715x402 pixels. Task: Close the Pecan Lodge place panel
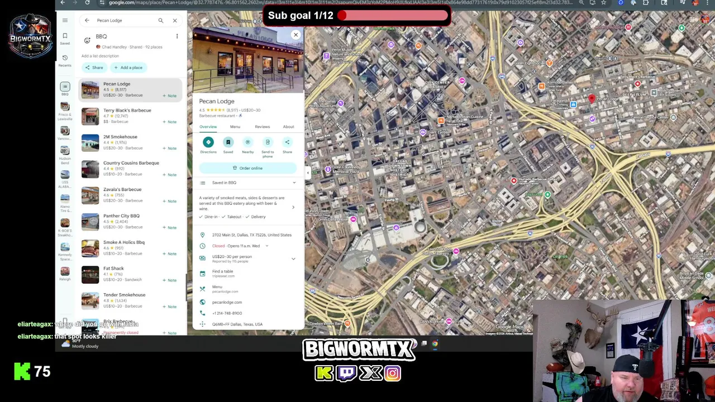[295, 35]
